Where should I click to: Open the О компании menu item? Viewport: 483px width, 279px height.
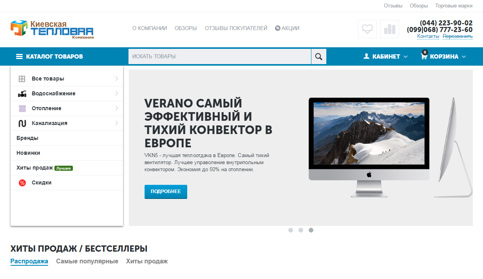150,28
